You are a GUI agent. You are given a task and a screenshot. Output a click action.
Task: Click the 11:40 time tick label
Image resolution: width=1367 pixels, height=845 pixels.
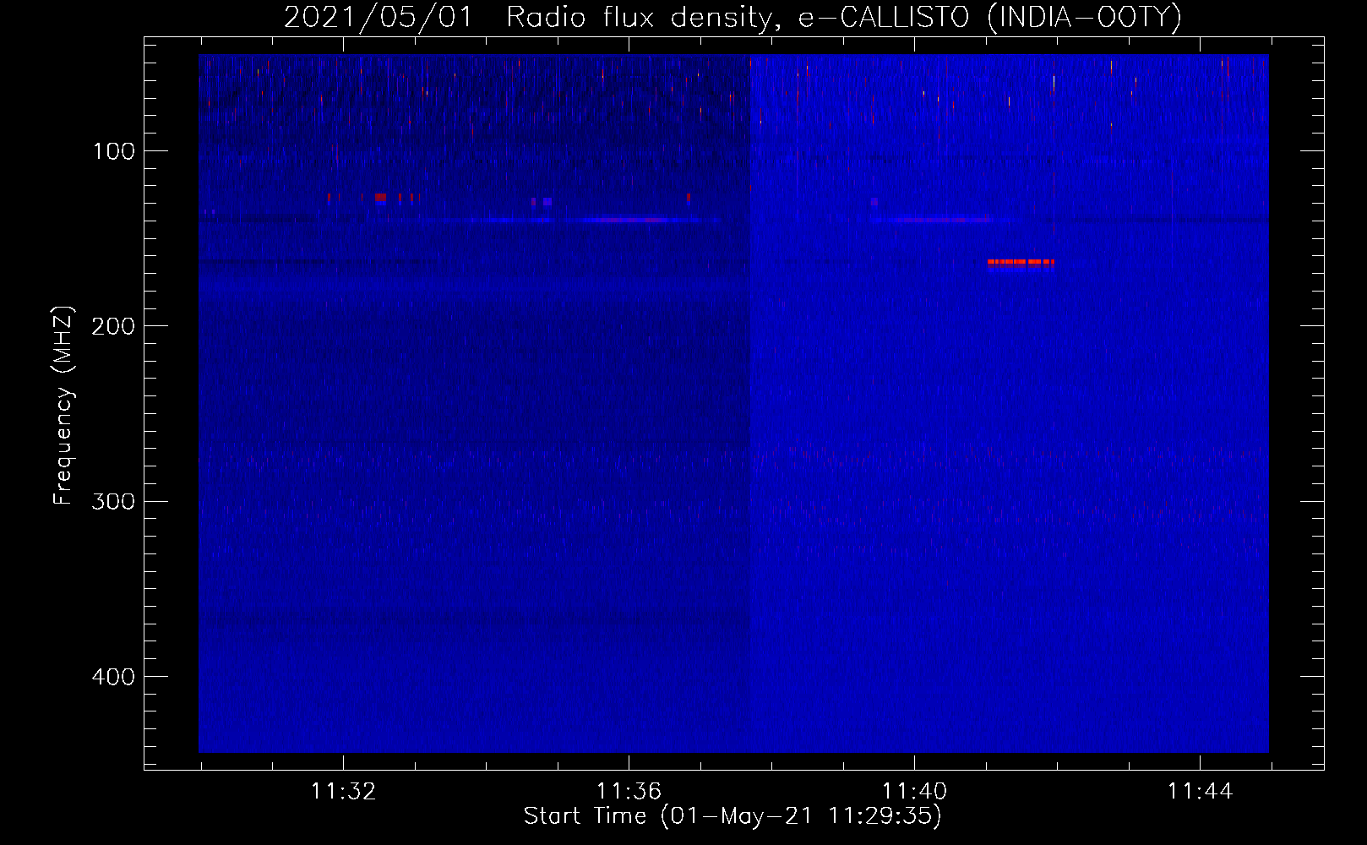[914, 792]
